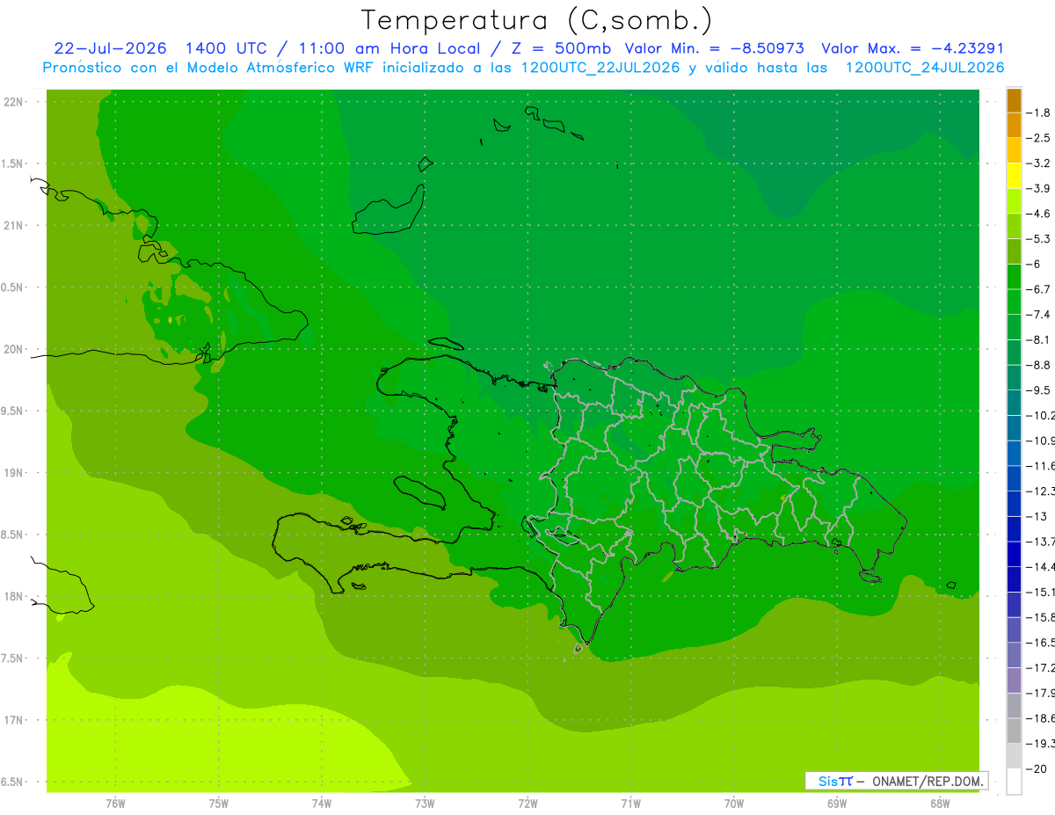Viewport: 1055px width, 815px height.
Task: Click the "18N" latitude axis label
Action: tap(15, 597)
